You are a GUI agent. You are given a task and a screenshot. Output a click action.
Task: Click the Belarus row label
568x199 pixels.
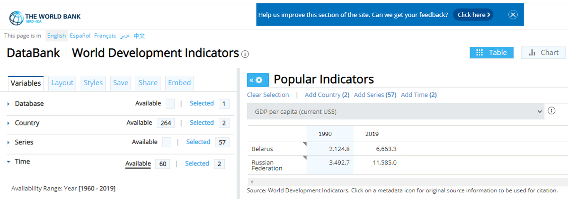(x=262, y=149)
